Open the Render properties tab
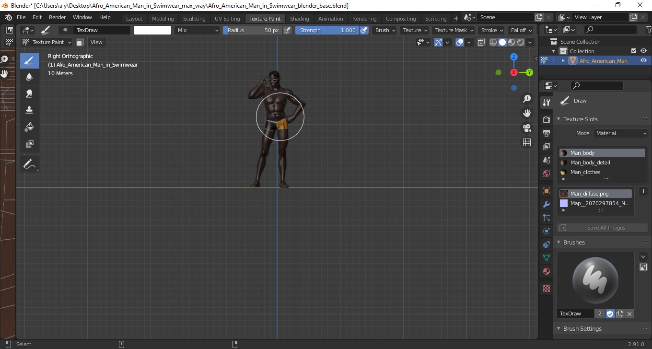Screen dimensions: 652x349 click(x=546, y=119)
